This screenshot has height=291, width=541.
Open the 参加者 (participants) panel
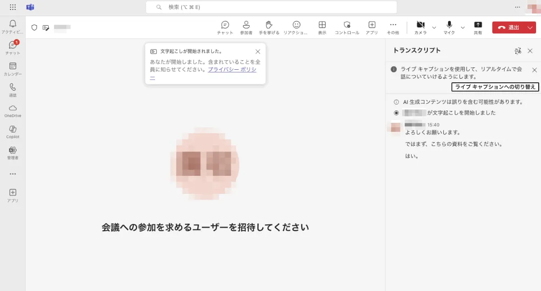click(246, 27)
